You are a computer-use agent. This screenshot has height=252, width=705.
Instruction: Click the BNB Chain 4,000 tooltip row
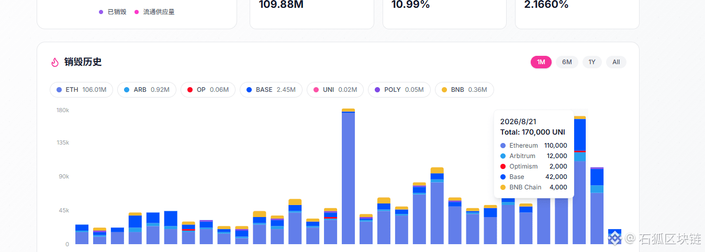534,187
